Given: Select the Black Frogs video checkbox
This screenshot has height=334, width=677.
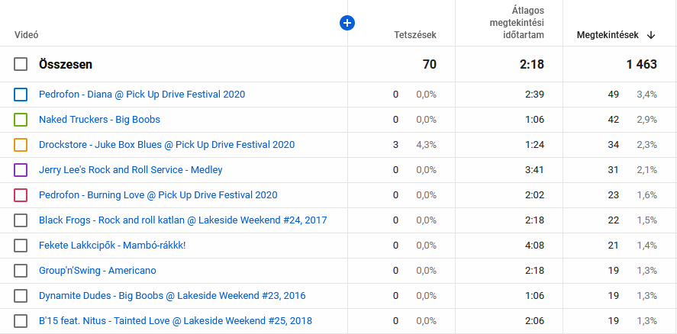Looking at the screenshot, I should click(21, 220).
